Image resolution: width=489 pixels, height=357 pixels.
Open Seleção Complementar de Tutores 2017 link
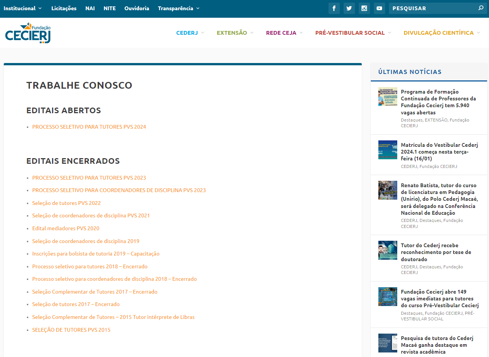[95, 292]
